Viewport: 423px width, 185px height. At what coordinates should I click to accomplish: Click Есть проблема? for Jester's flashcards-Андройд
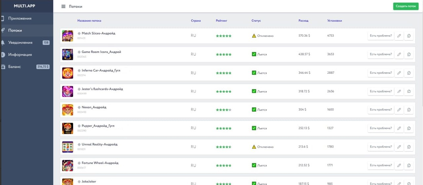point(381,91)
